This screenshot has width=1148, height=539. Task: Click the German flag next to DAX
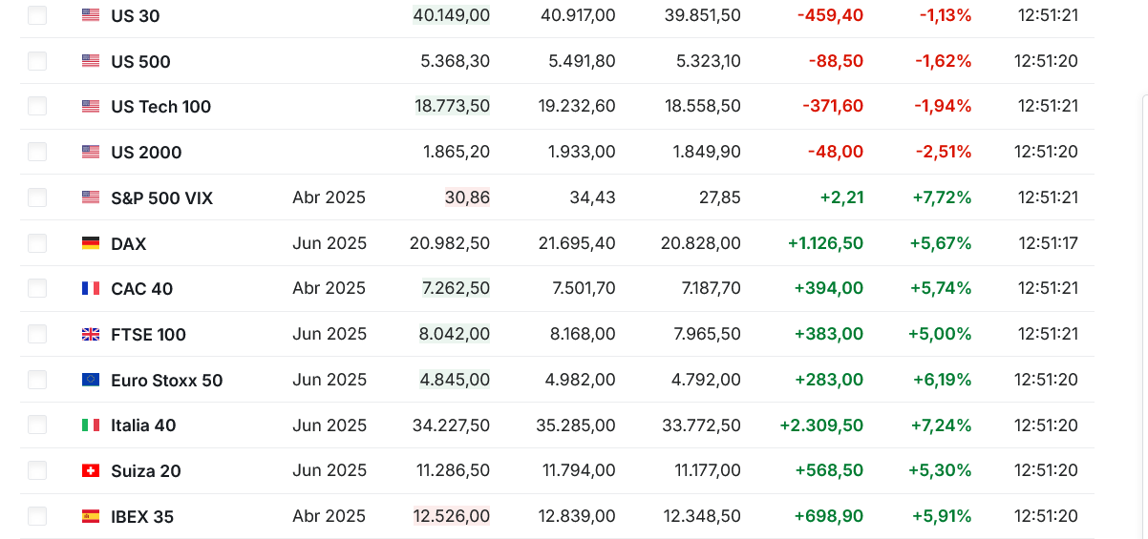(x=91, y=243)
